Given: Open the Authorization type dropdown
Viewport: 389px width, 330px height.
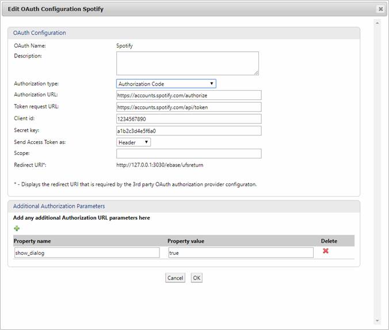Looking at the screenshot, I should click(166, 84).
